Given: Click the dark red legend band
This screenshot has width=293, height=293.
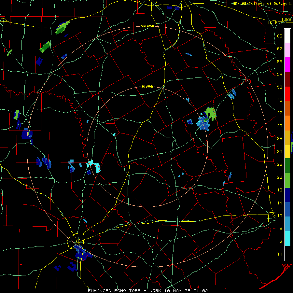Looking at the screenshot, I should (x=287, y=79).
